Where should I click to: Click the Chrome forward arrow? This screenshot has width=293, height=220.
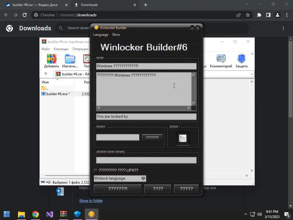click(15, 15)
